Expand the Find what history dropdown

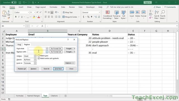pos(47,49)
